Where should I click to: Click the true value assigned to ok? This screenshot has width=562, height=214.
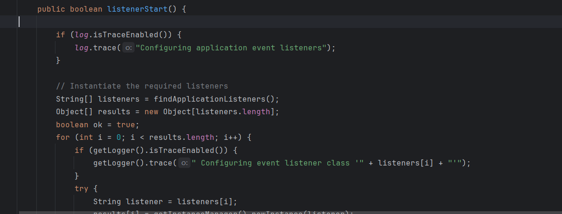(x=126, y=125)
